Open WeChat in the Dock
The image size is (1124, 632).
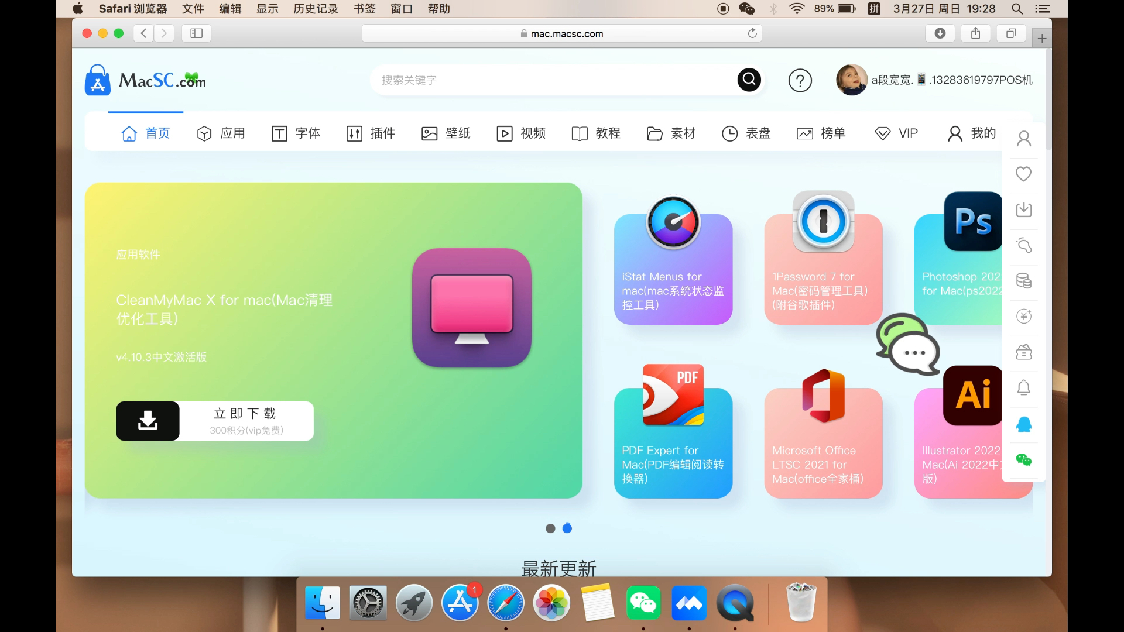(643, 603)
